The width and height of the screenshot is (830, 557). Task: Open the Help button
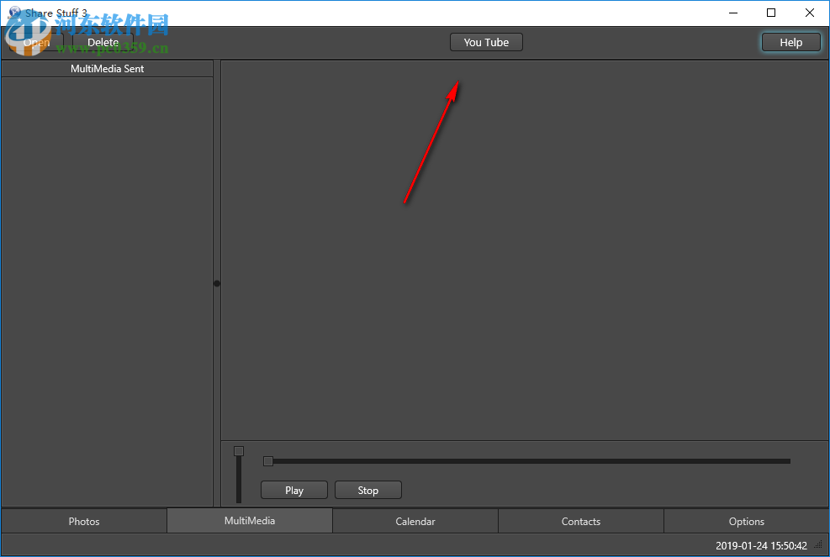tap(790, 42)
